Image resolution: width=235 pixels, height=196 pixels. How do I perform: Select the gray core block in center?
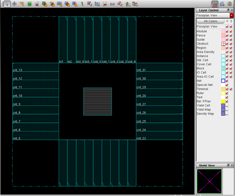pyautogui.click(x=98, y=101)
